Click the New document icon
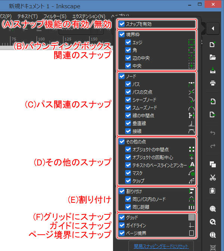This screenshot has height=251, width=224. (x=213, y=44)
